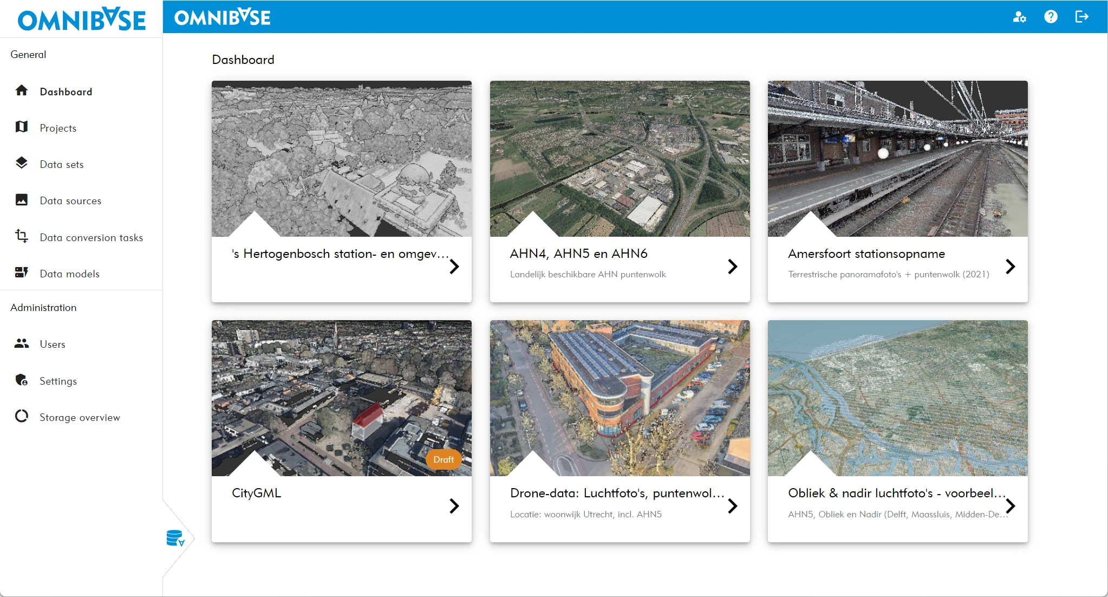Viewport: 1108px width, 597px height.
Task: Click the Dashboard home icon
Action: point(22,90)
